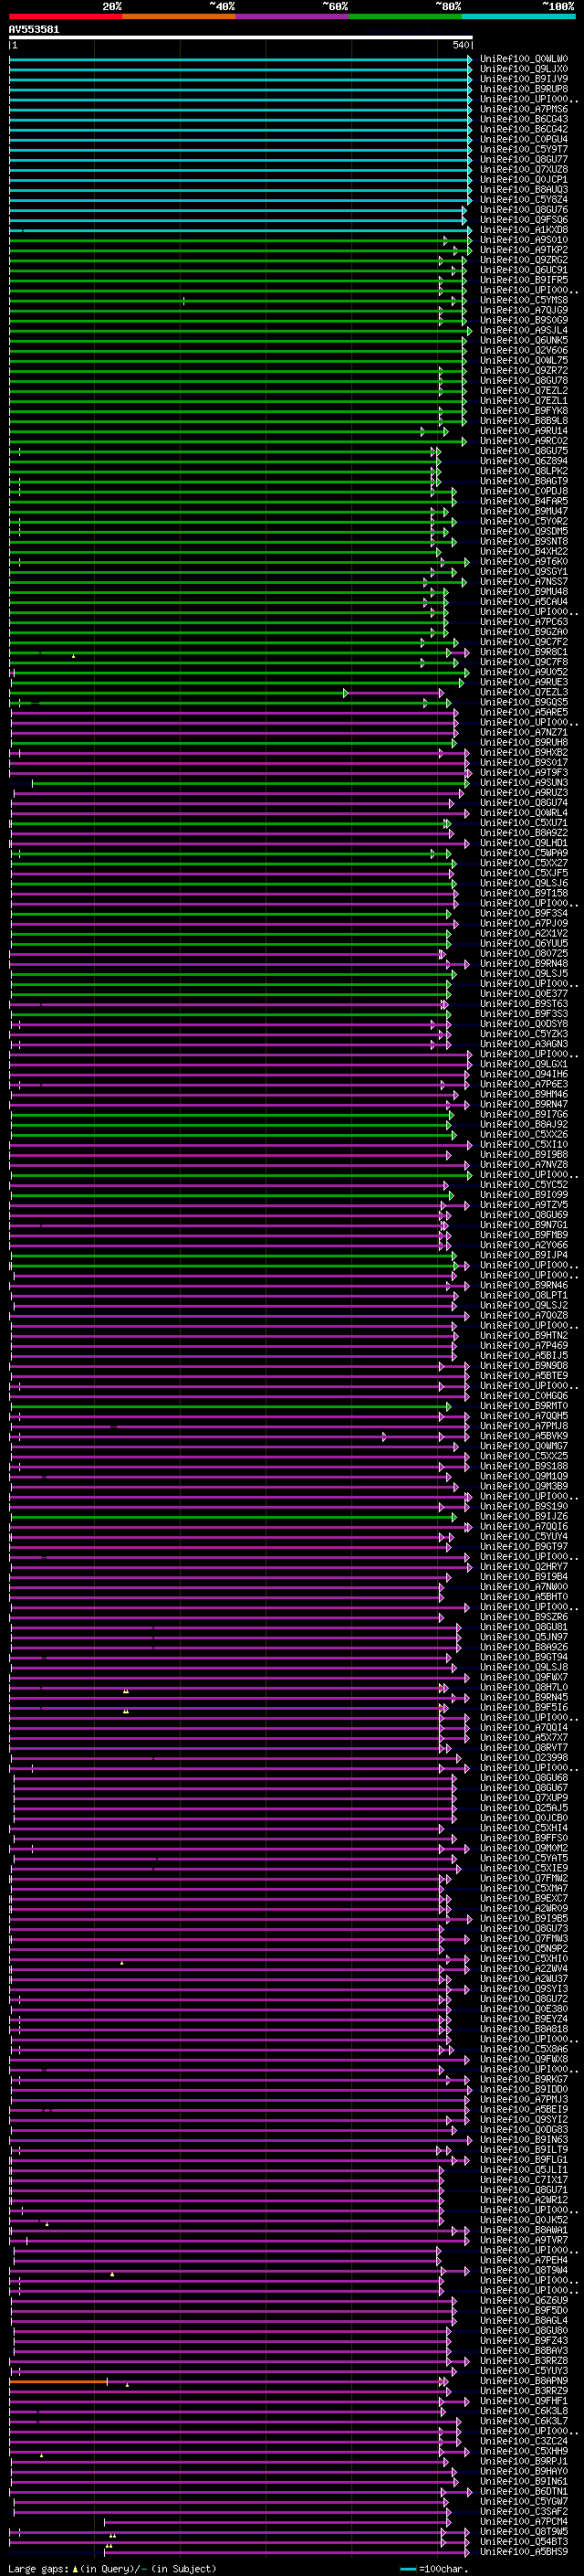Screen dimensions: 584x2576
Task: Select hit label UniRef100_A5ARE5
Action: point(524,712)
